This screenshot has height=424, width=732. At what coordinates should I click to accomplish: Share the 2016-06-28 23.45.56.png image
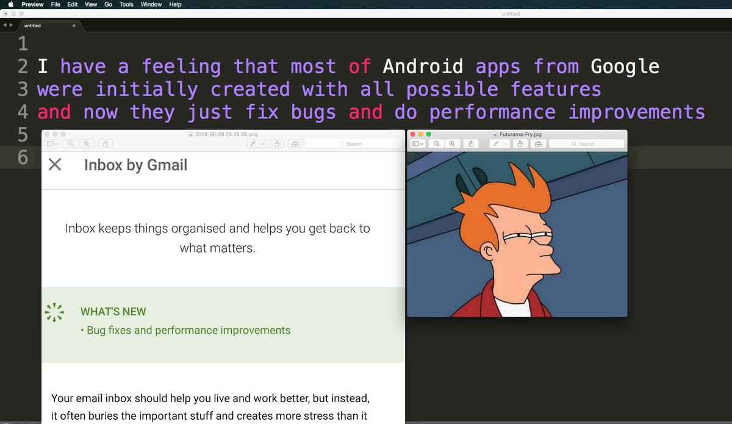[106, 144]
